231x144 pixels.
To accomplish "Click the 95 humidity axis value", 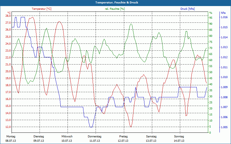I will coord(211,18).
